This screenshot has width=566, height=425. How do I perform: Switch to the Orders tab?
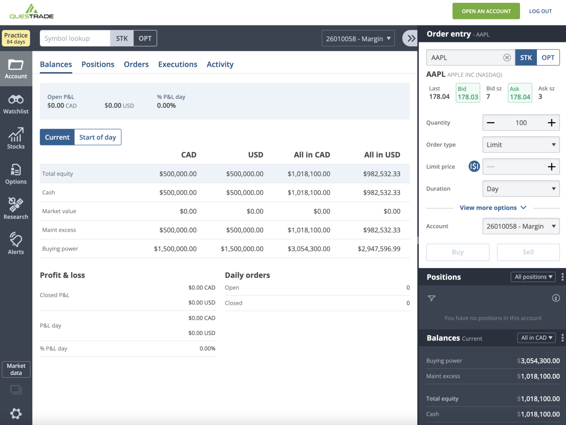[136, 65]
